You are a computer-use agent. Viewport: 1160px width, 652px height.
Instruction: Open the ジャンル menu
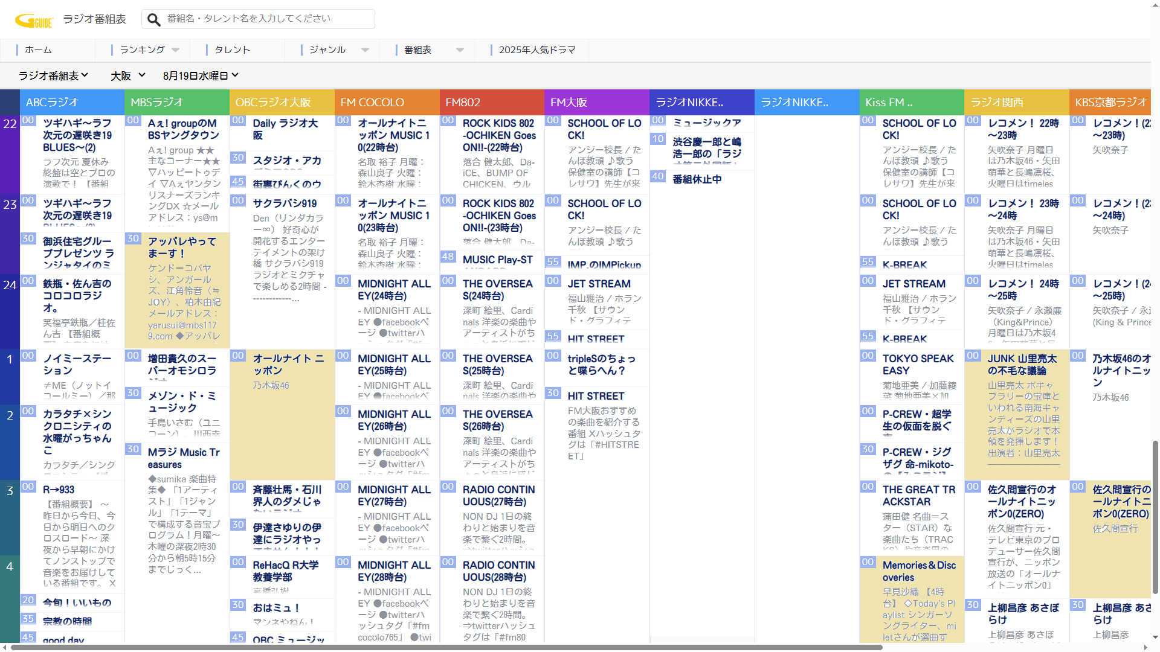tap(327, 50)
